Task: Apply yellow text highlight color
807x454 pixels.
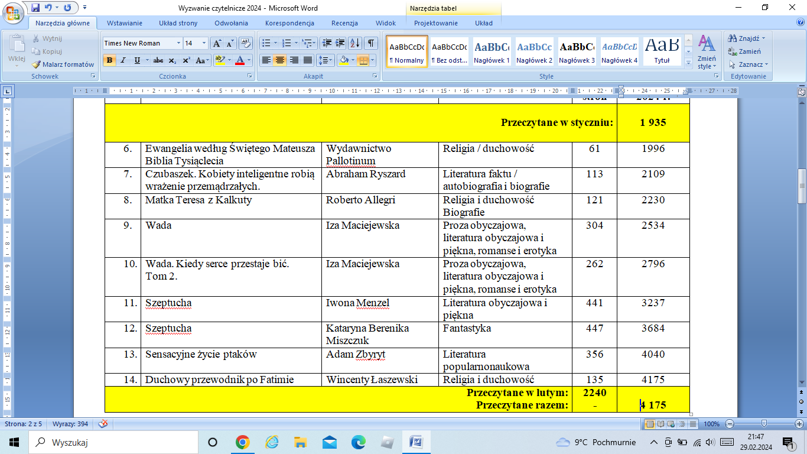Action: (x=219, y=60)
